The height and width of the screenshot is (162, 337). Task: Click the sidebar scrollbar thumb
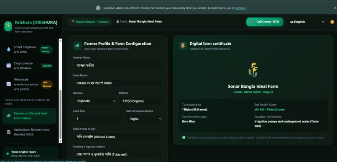tap(60, 114)
